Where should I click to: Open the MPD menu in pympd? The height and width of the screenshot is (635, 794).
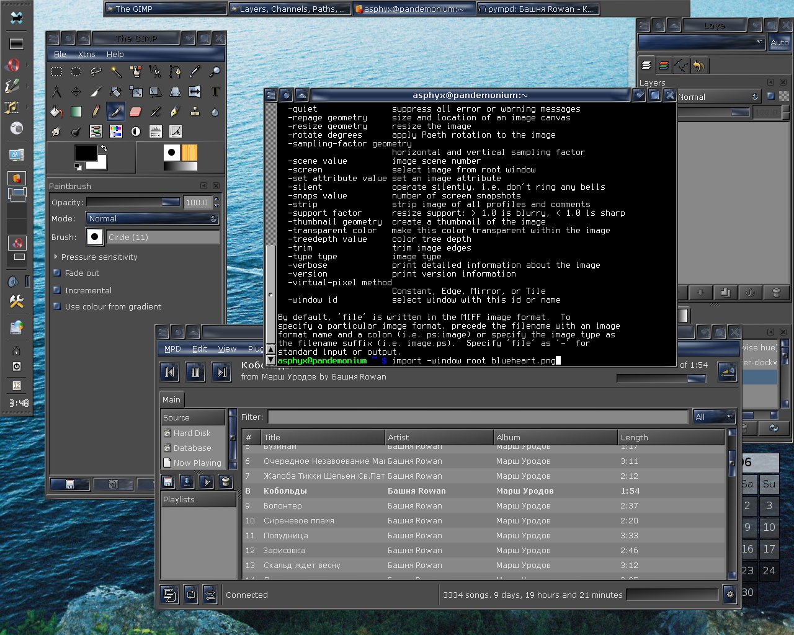[x=172, y=349]
